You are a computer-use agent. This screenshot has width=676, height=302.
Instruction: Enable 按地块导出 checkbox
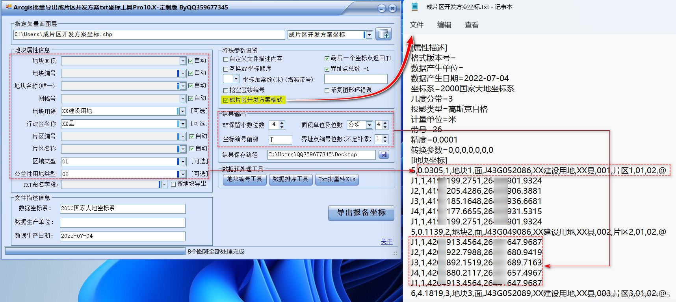click(173, 184)
